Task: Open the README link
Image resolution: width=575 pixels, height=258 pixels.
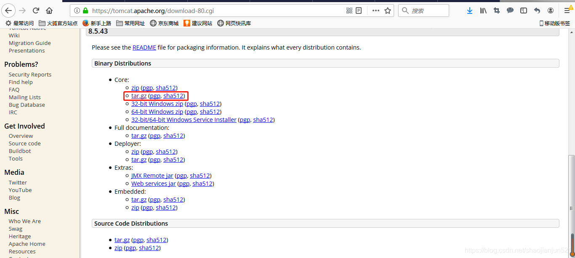Action: pyautogui.click(x=144, y=47)
